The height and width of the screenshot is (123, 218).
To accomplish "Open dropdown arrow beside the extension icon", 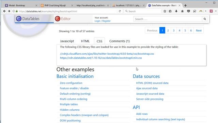I will pos(205,11).
